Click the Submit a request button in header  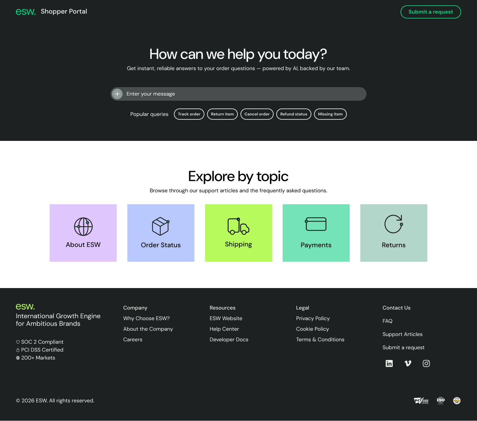click(x=431, y=12)
